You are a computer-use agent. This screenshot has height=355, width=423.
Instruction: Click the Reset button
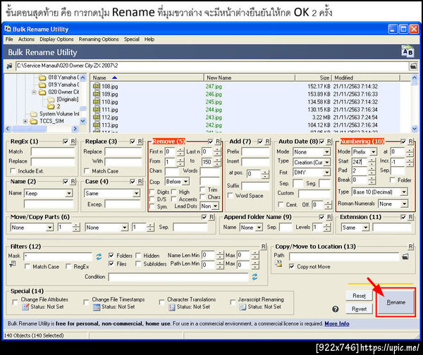point(359,296)
